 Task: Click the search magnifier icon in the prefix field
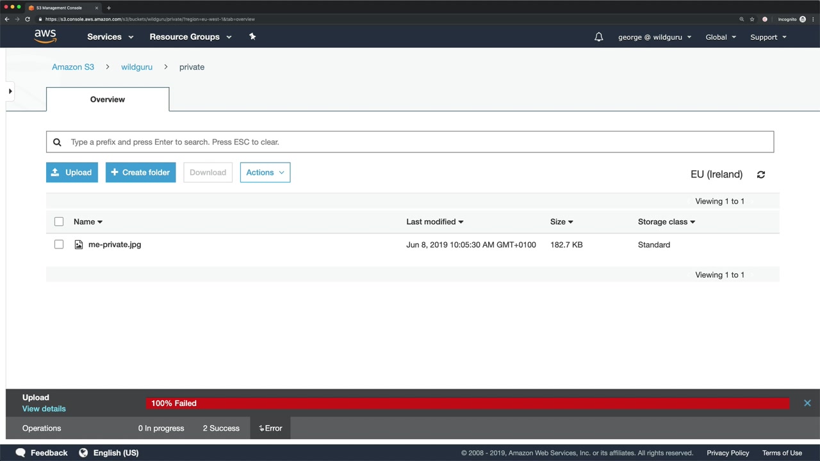point(57,142)
